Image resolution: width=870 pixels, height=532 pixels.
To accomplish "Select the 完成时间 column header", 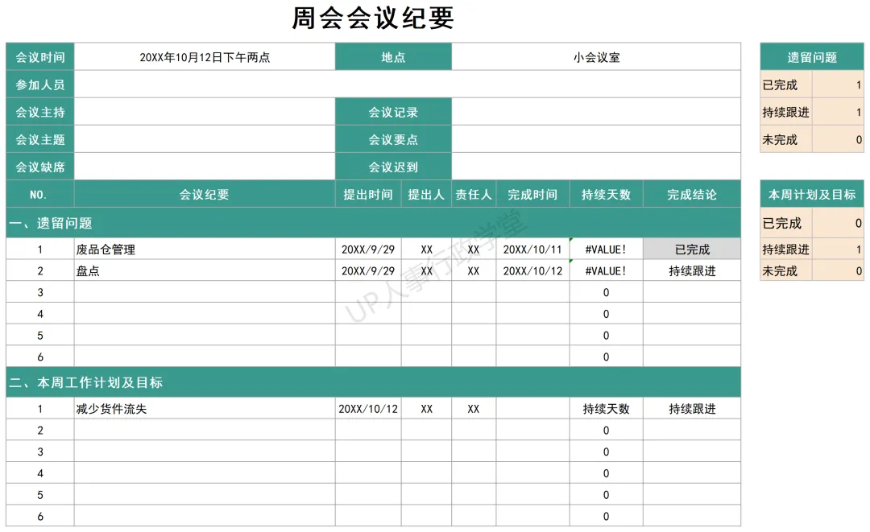I will coord(532,194).
